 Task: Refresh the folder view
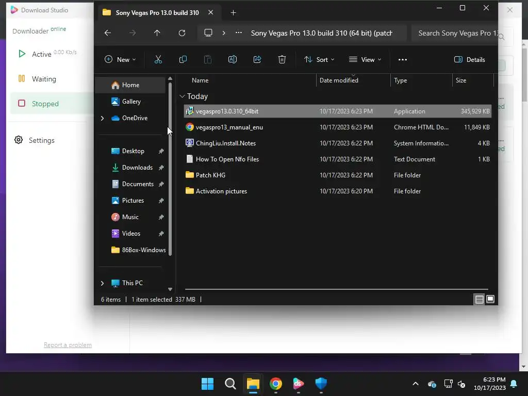(182, 33)
